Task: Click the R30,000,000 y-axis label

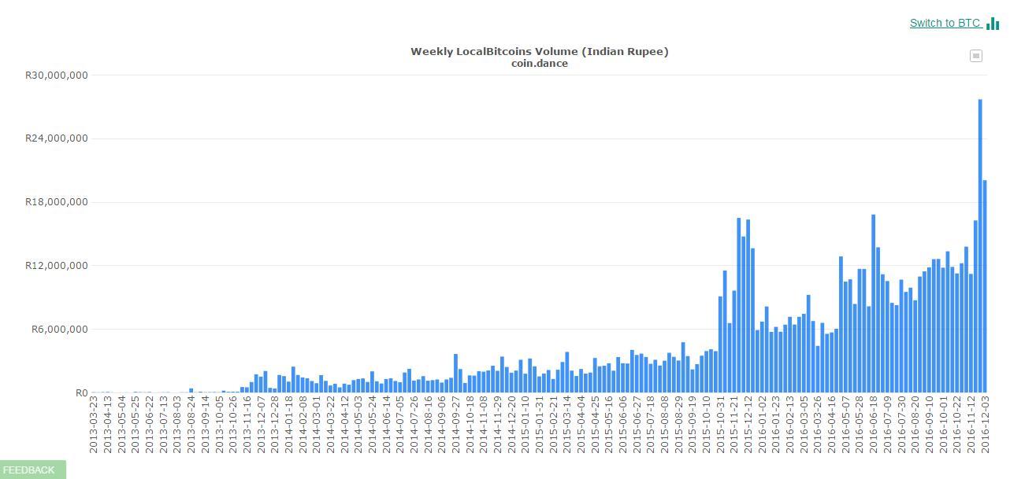Action: point(56,76)
